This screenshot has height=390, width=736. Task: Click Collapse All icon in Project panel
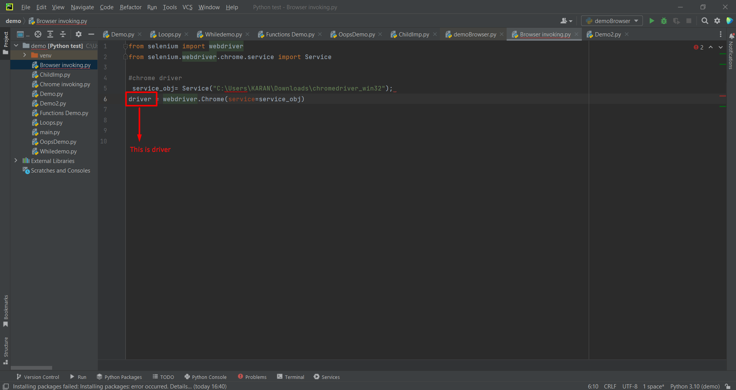pyautogui.click(x=63, y=34)
